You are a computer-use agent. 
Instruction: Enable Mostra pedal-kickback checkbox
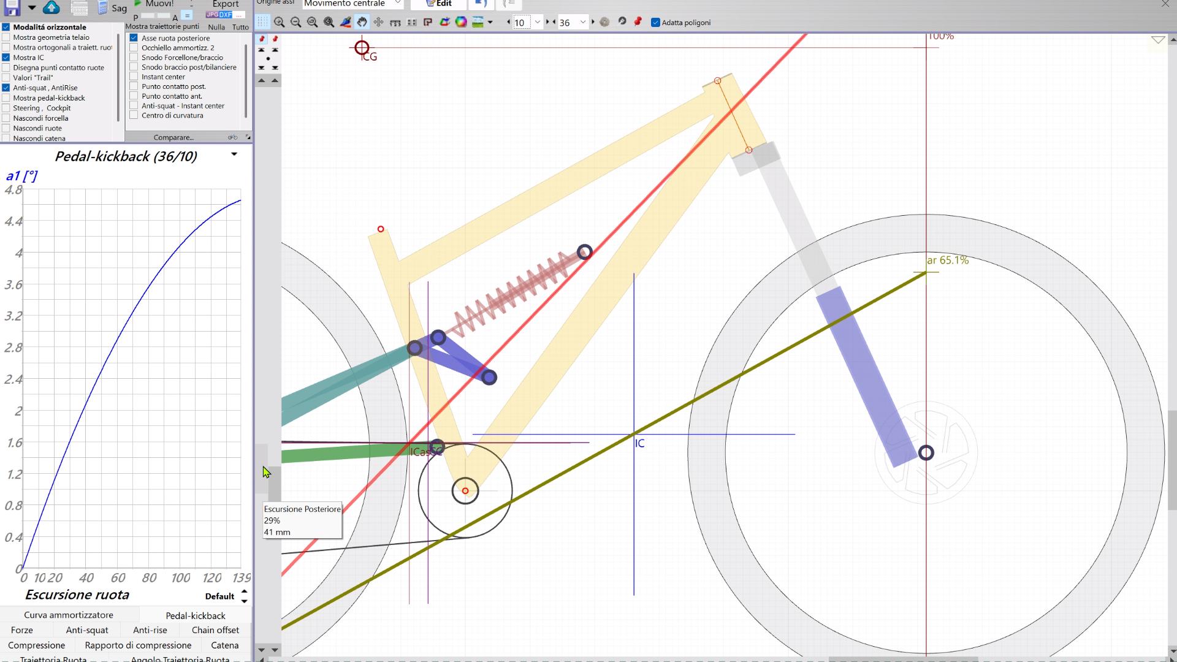pyautogui.click(x=6, y=98)
